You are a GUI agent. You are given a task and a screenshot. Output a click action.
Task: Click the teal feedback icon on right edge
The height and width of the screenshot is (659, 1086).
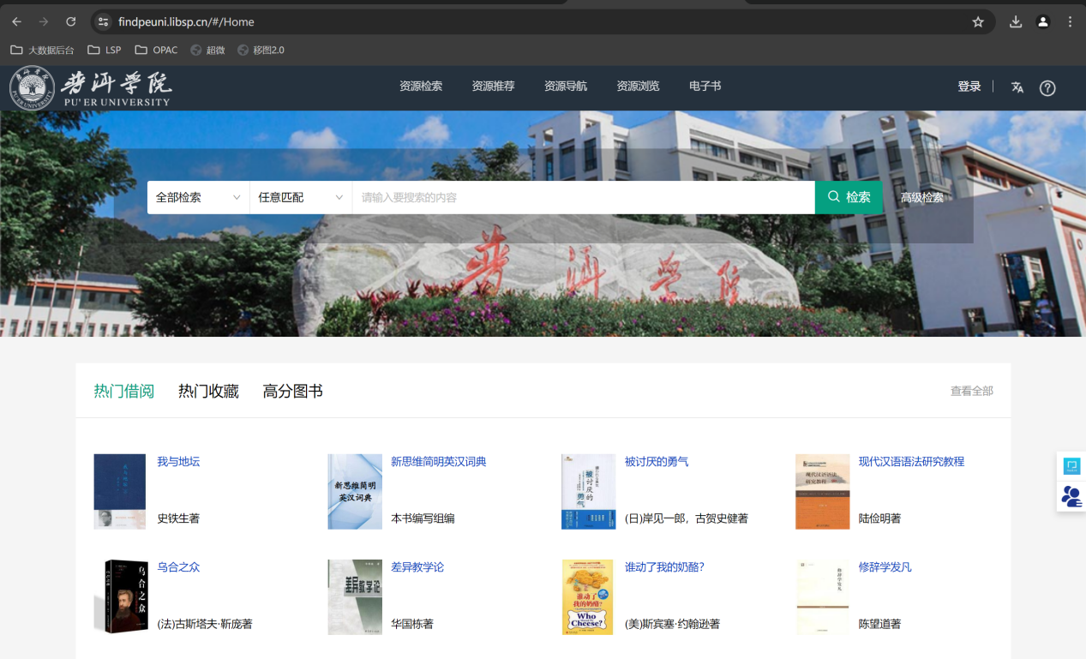pyautogui.click(x=1071, y=466)
